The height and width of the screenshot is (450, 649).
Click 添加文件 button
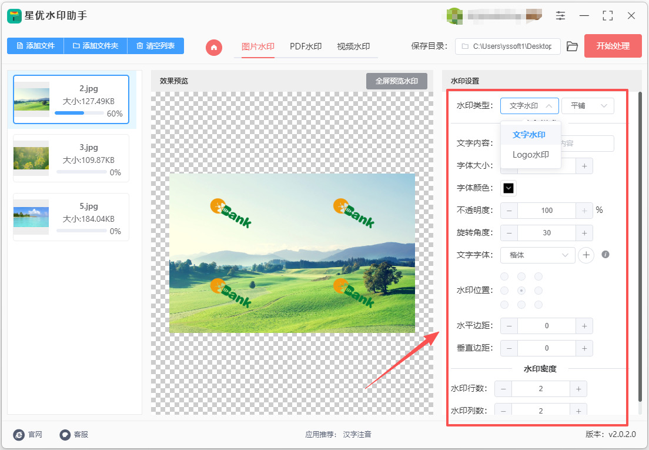(x=36, y=46)
